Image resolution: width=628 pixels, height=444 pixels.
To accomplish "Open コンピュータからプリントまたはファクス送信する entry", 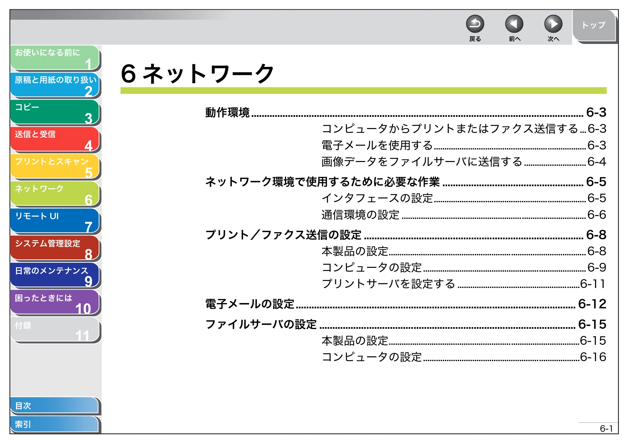I will pyautogui.click(x=464, y=129).
